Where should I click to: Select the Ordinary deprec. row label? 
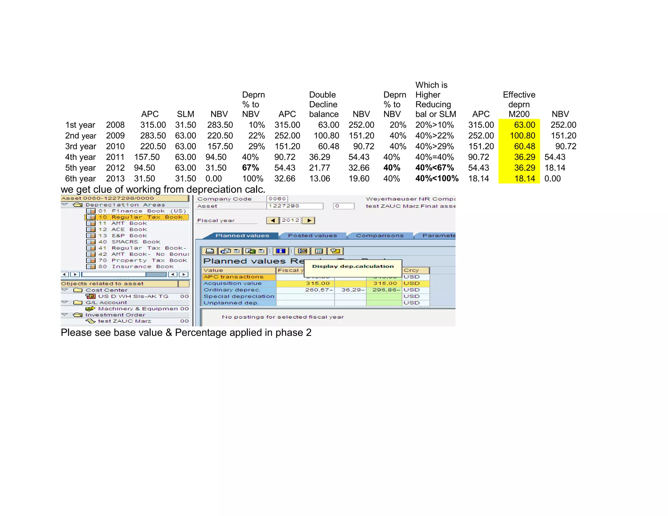tap(239, 290)
